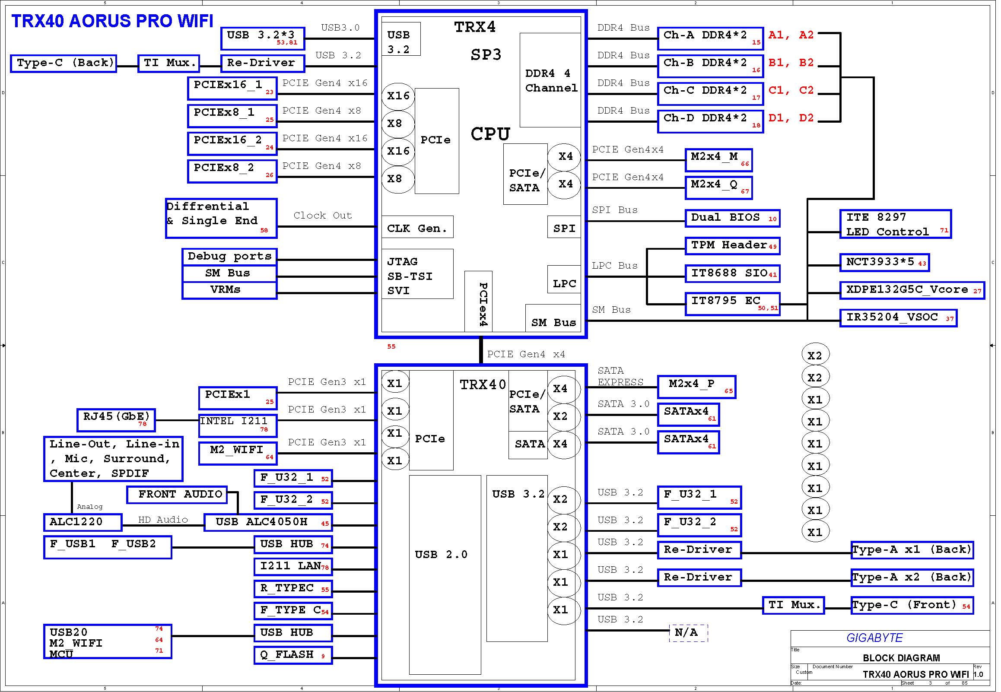Image resolution: width=1001 pixels, height=692 pixels.
Task: Select the IR35204_VSOC block
Action: (899, 318)
